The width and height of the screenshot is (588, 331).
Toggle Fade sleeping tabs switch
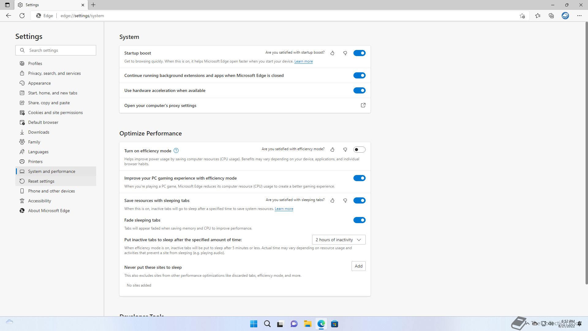tap(360, 220)
